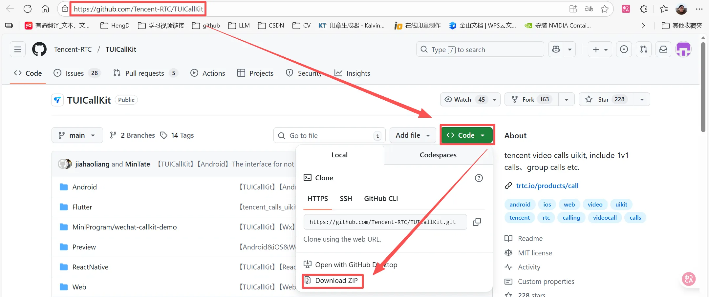Copy the HTTPS clone URL to clipboard

[x=477, y=222]
